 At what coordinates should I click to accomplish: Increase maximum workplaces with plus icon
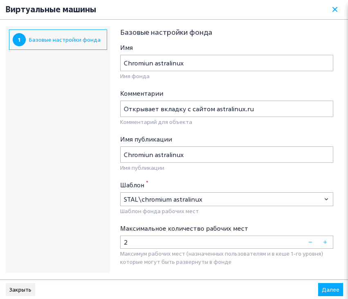click(325, 242)
